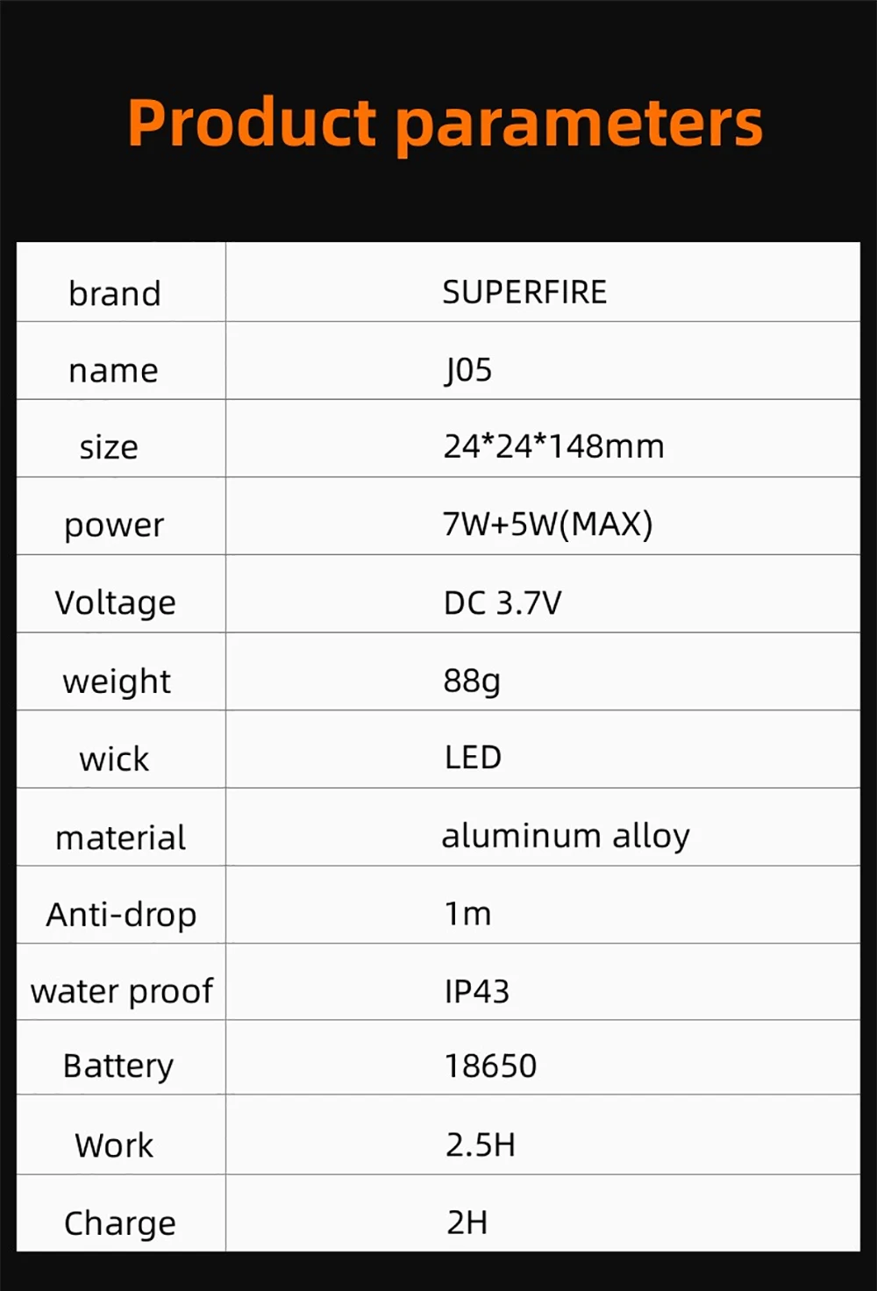Select the 18650 battery value
This screenshot has width=877, height=1291.
click(490, 1066)
